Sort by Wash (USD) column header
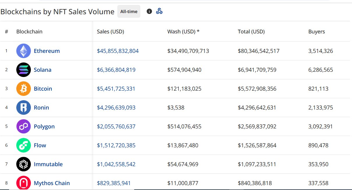The height and width of the screenshot is (190, 352). [183, 32]
